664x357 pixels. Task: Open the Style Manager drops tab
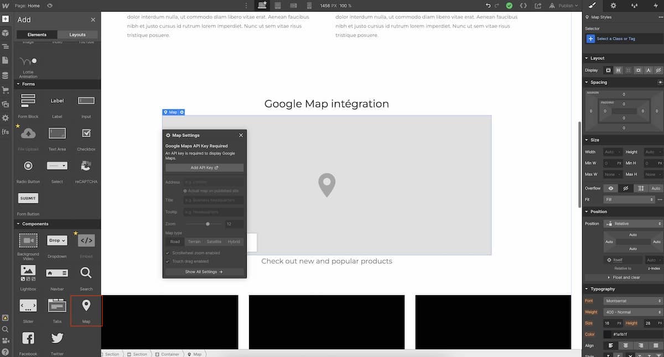634,6
